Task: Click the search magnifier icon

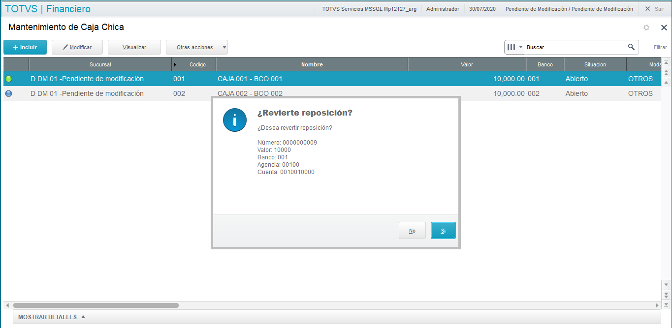Action: (x=631, y=47)
